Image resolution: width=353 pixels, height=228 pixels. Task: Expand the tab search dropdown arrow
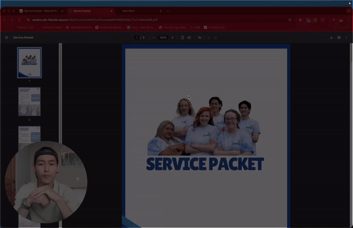[349, 11]
